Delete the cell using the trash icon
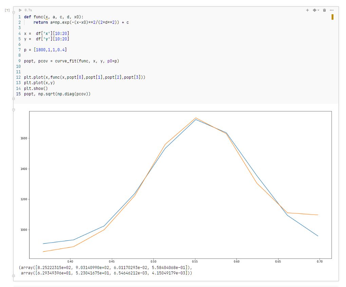346x287 pixels. [x=324, y=10]
